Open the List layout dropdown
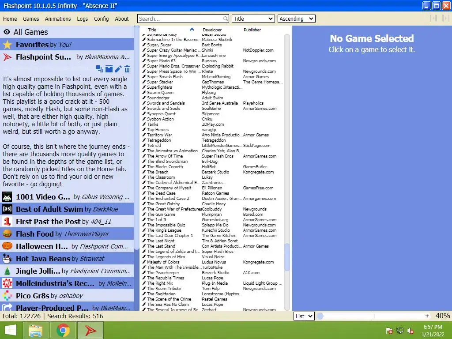 304,316
